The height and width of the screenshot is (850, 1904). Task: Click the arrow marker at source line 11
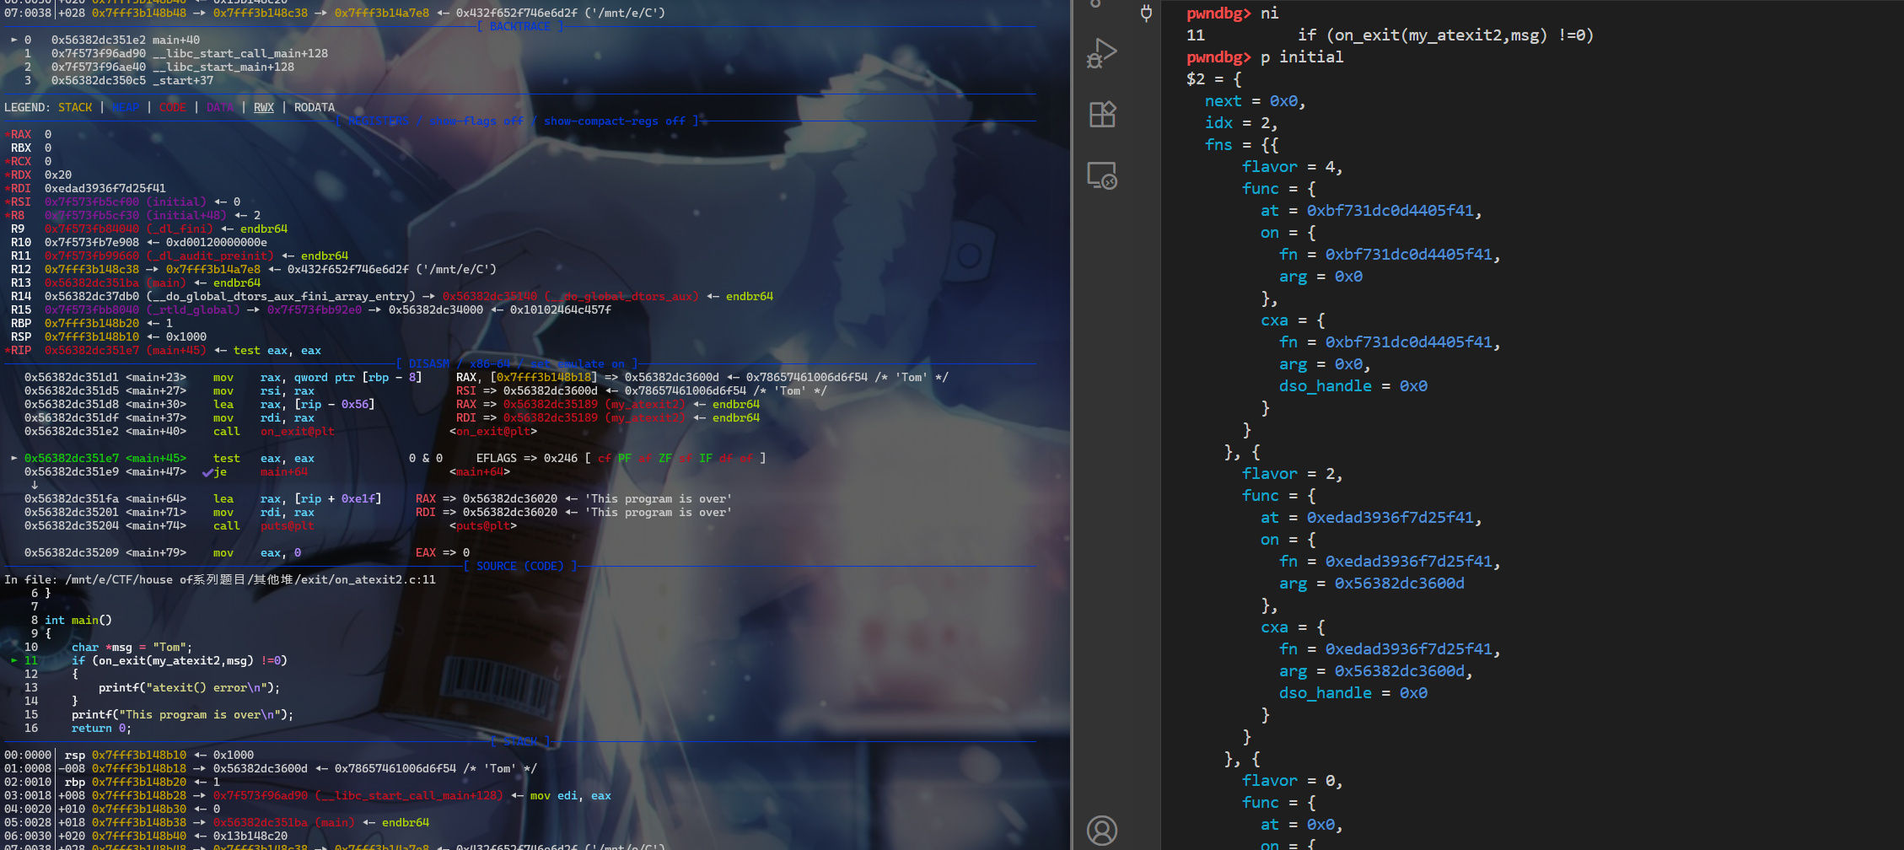[14, 660]
